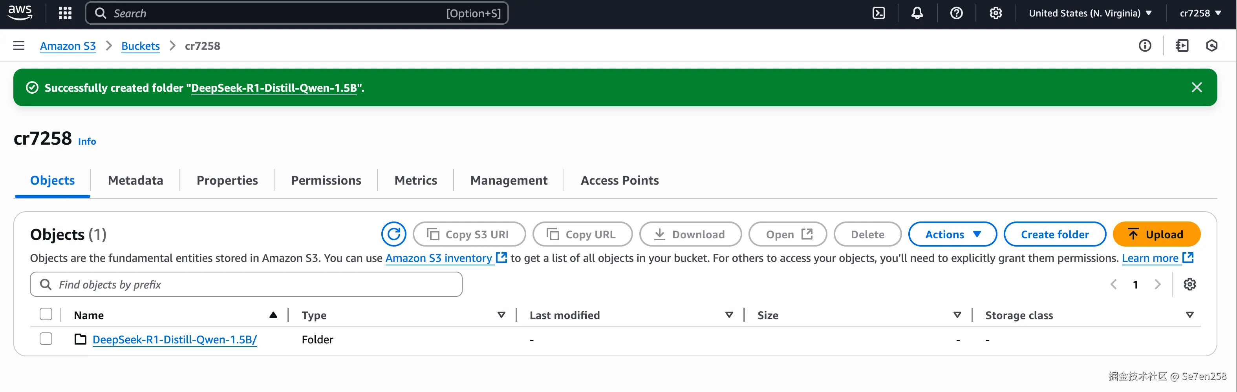Switch to the Properties tab

point(227,180)
